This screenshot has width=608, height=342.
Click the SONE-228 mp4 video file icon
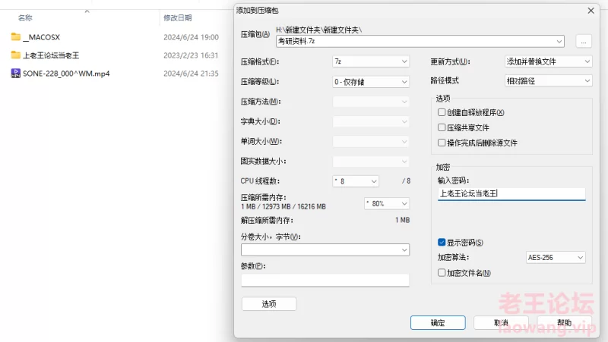[x=15, y=74]
